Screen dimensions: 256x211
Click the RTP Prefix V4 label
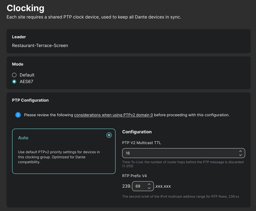134,176
